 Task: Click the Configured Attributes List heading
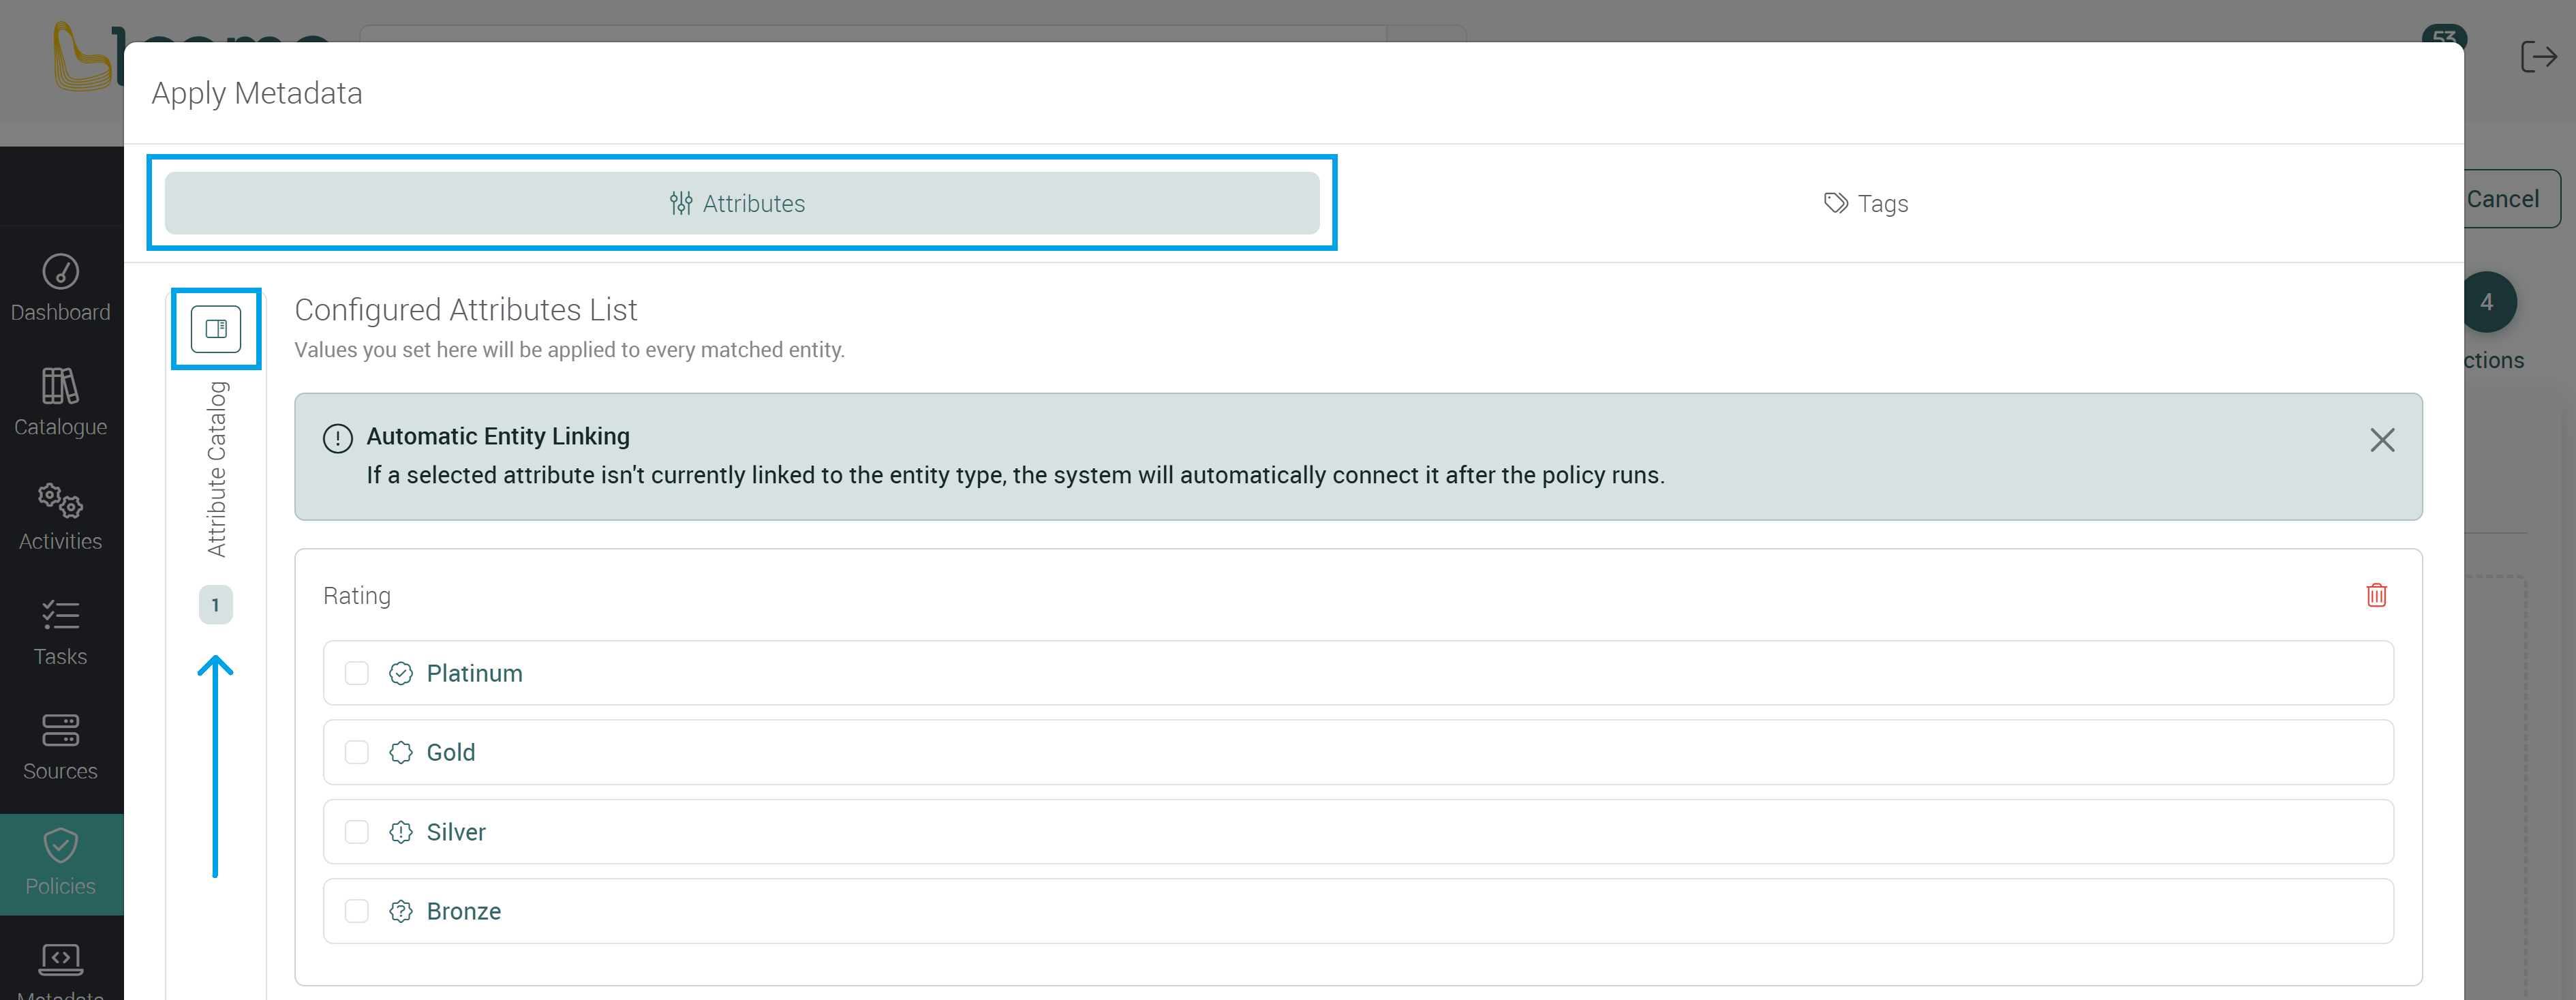[x=466, y=310]
